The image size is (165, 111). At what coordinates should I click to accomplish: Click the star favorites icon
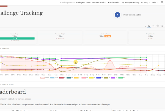click(x=162, y=26)
